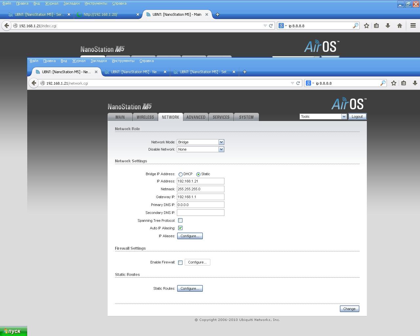Open the hamburger menu in the rear browser window
The width and height of the screenshot is (420, 336).
[413, 26]
